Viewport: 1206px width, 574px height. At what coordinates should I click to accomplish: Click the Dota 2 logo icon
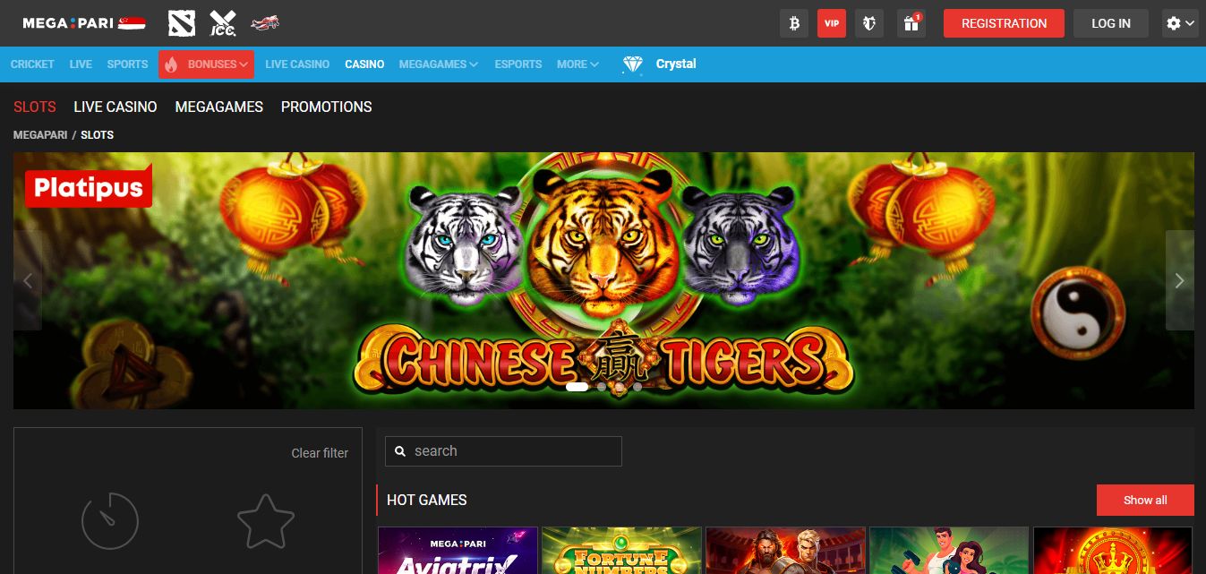(x=182, y=23)
